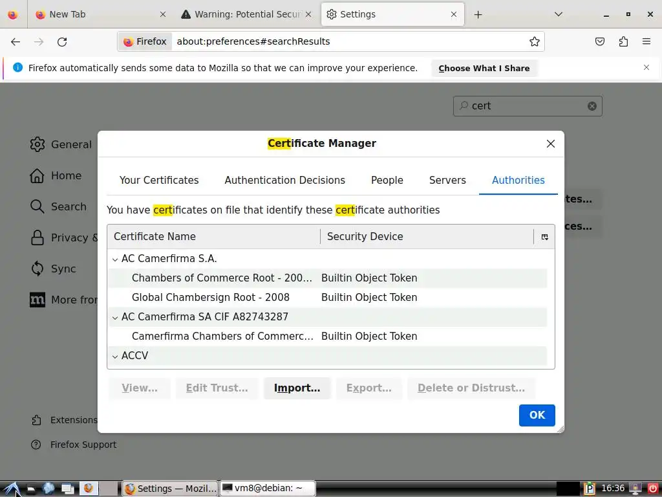Switch to the New Tab browser tab
This screenshot has height=497, width=662.
(x=100, y=14)
